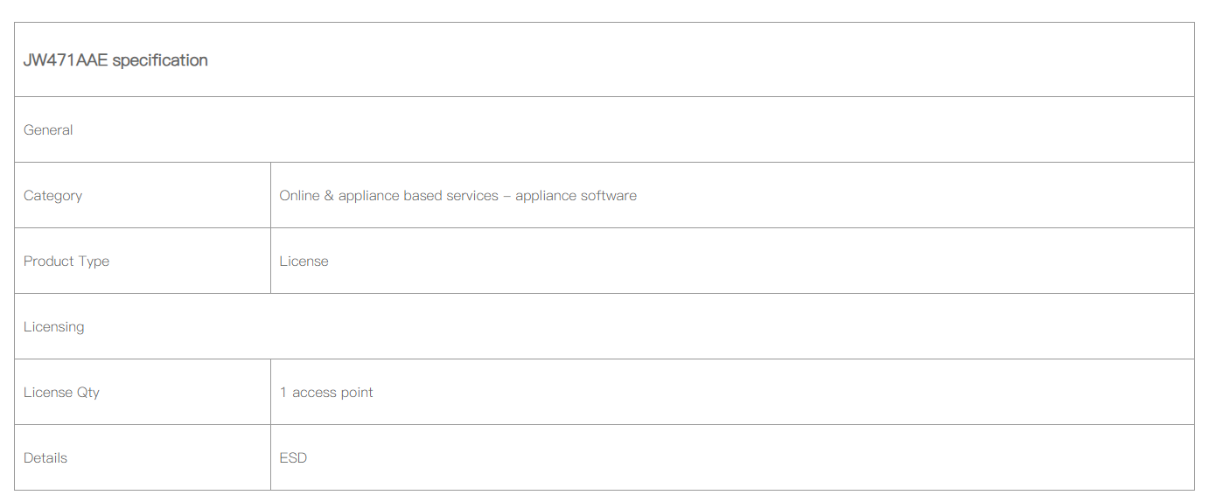
Task: Click the License Qty label
Action: [x=61, y=393]
